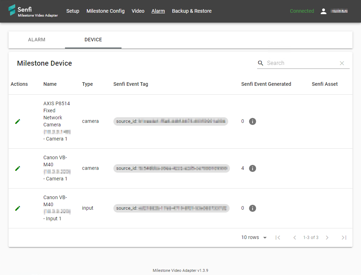This screenshot has width=361, height=275.
Task: Open the user account icon
Action: (x=324, y=11)
